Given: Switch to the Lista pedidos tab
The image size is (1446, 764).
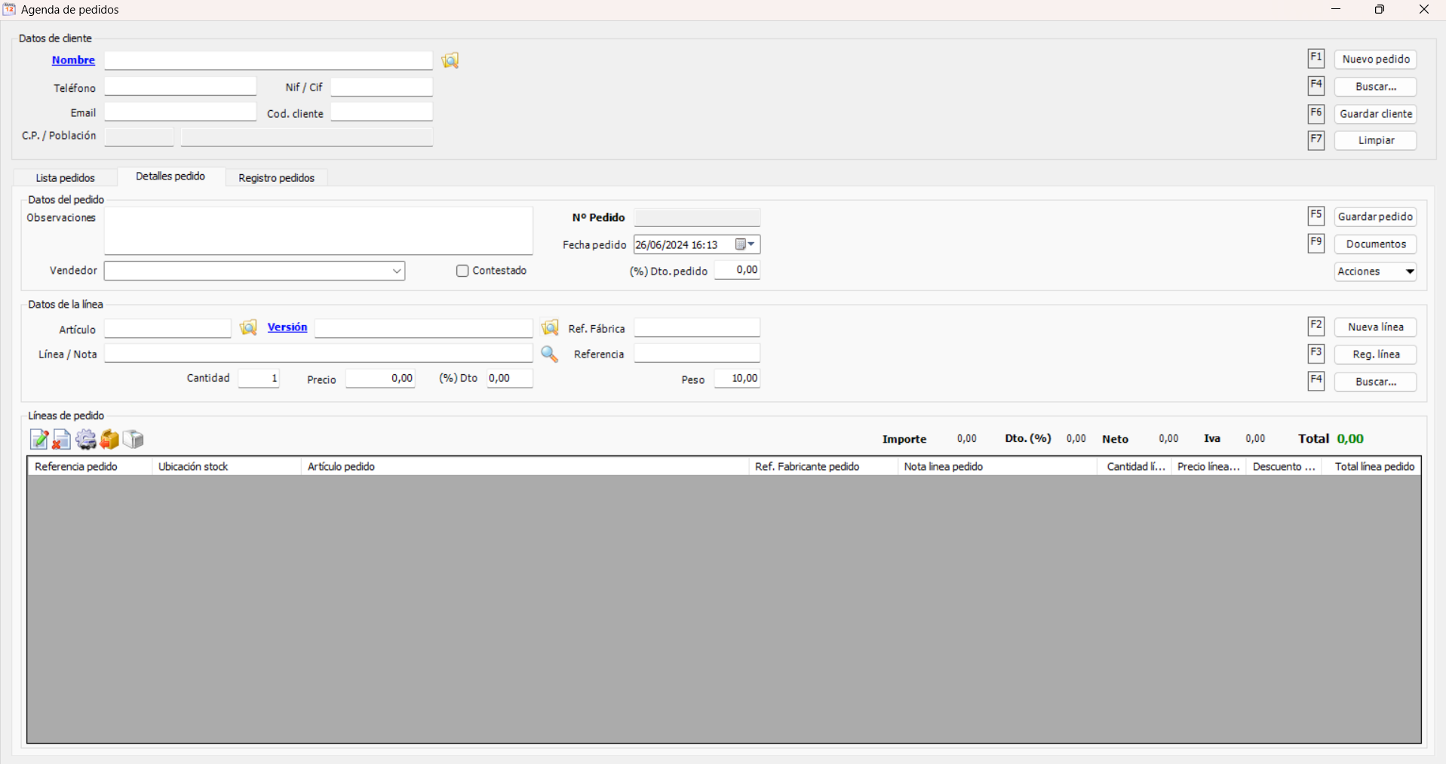Looking at the screenshot, I should click(66, 178).
